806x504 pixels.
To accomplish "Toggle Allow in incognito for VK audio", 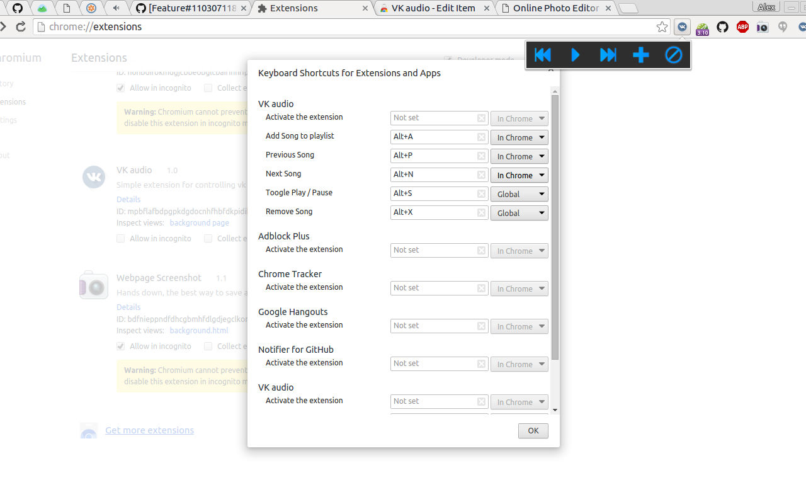I will coord(120,239).
